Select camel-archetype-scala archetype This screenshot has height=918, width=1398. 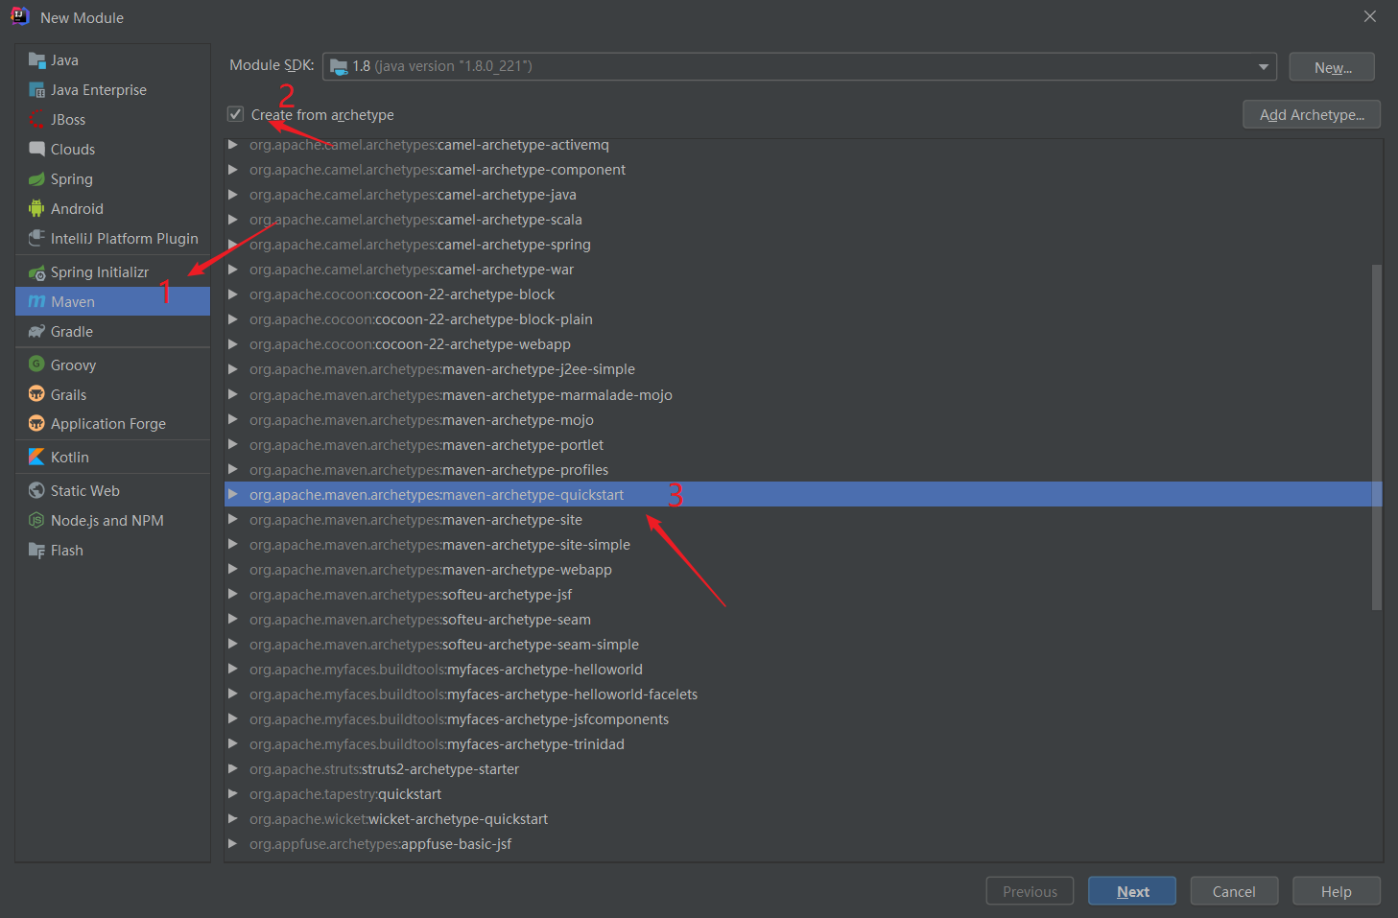click(x=802, y=220)
